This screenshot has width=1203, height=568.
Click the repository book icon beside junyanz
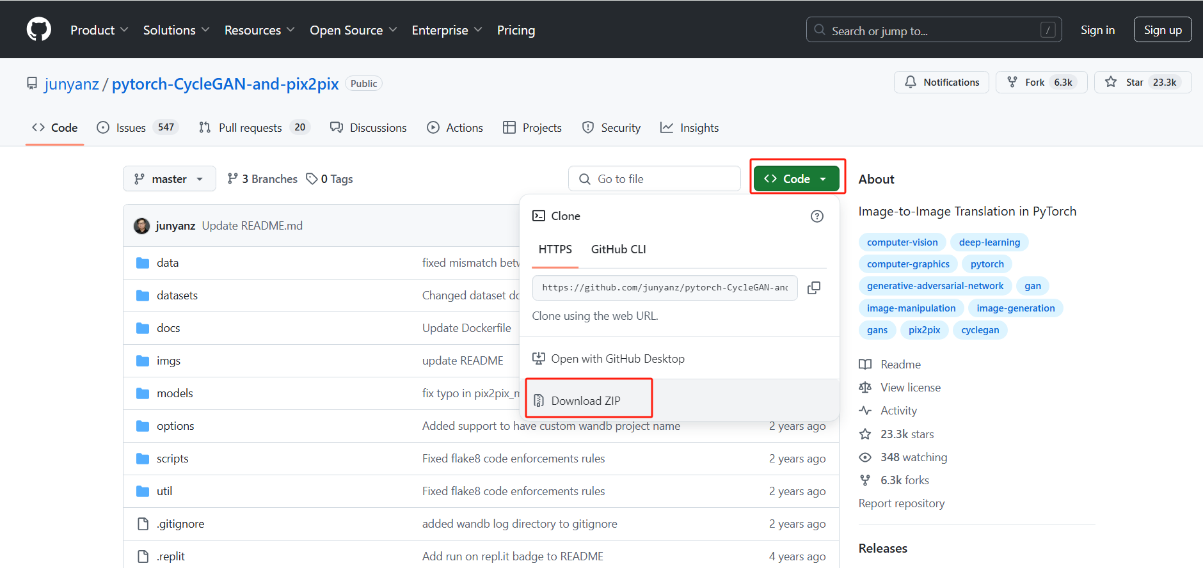point(32,84)
